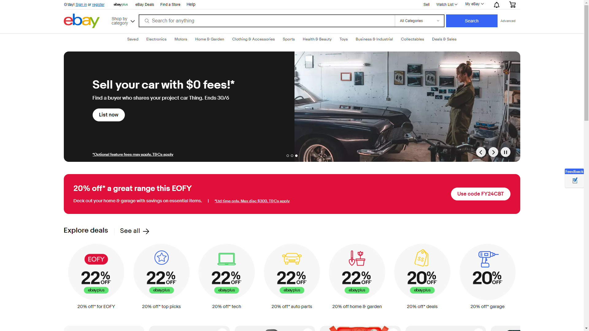Click the Feedback notepad icon
Screen dimensions: 589x331
pos(575,181)
